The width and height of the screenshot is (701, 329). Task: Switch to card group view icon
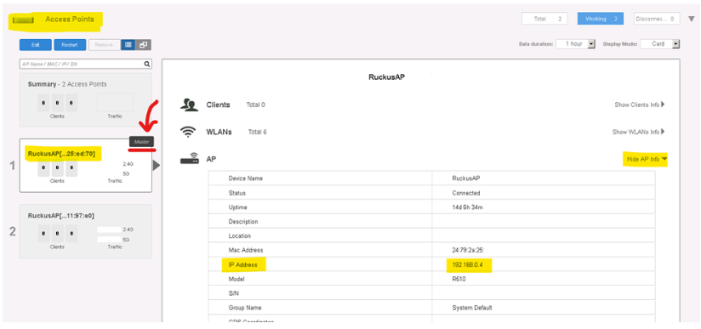click(x=144, y=45)
